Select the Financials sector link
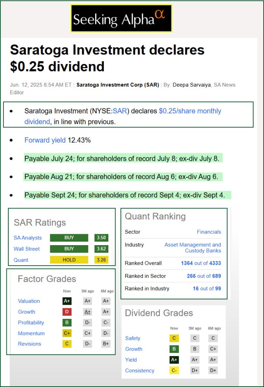 point(209,232)
